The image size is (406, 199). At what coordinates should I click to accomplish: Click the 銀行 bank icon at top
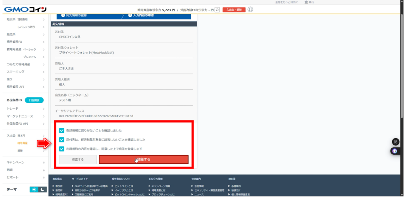pyautogui.click(x=306, y=2)
